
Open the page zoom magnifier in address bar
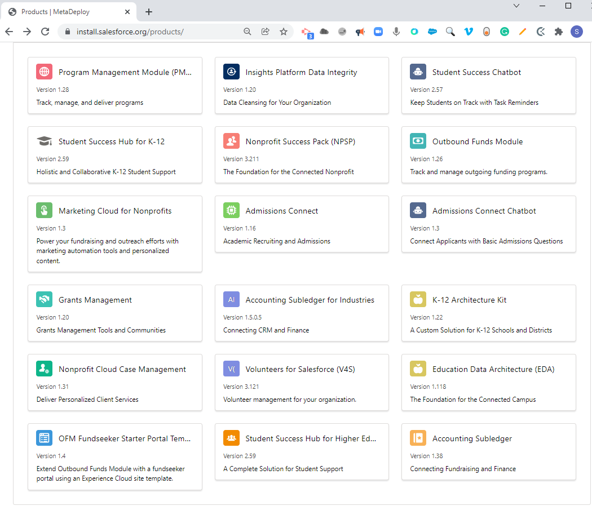click(x=248, y=32)
